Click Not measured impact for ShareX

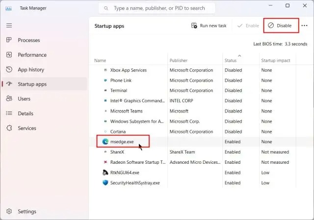(x=275, y=152)
